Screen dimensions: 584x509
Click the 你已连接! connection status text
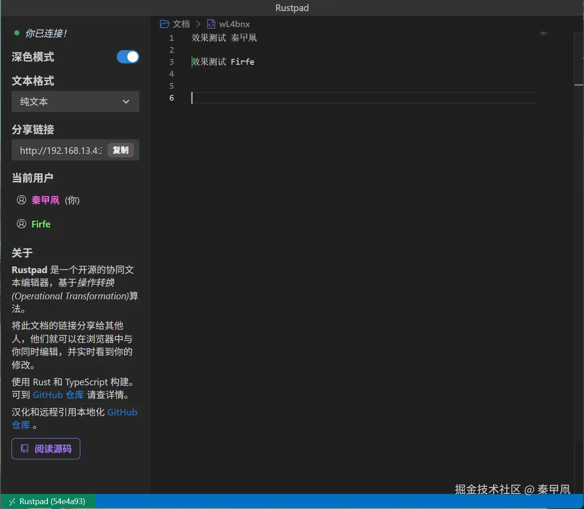point(46,33)
